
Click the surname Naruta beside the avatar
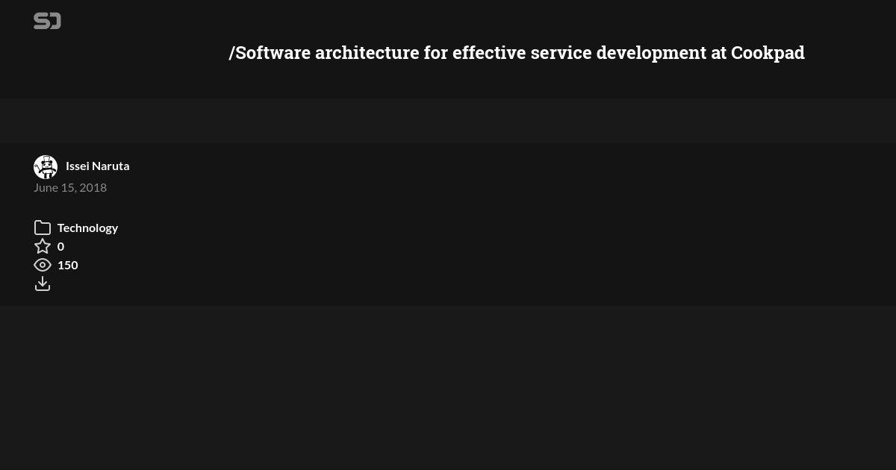(111, 166)
